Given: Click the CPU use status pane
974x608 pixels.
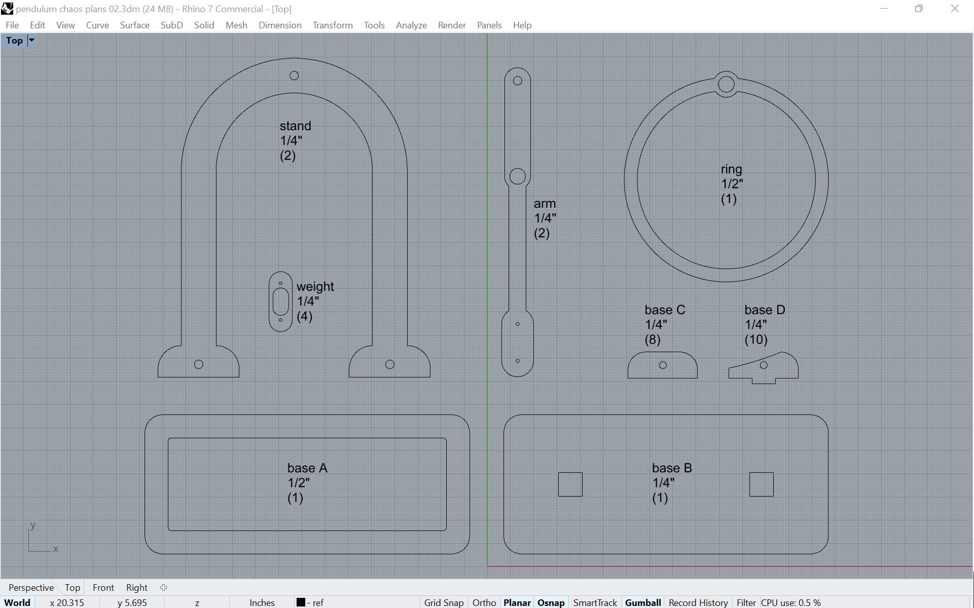Looking at the screenshot, I should tap(790, 602).
